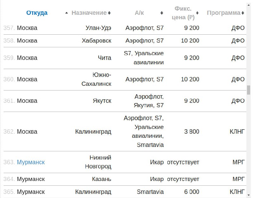This screenshot has height=198, width=253.
Task: Click the ascending sort arrow next to Откуда
Action: tap(66, 13)
